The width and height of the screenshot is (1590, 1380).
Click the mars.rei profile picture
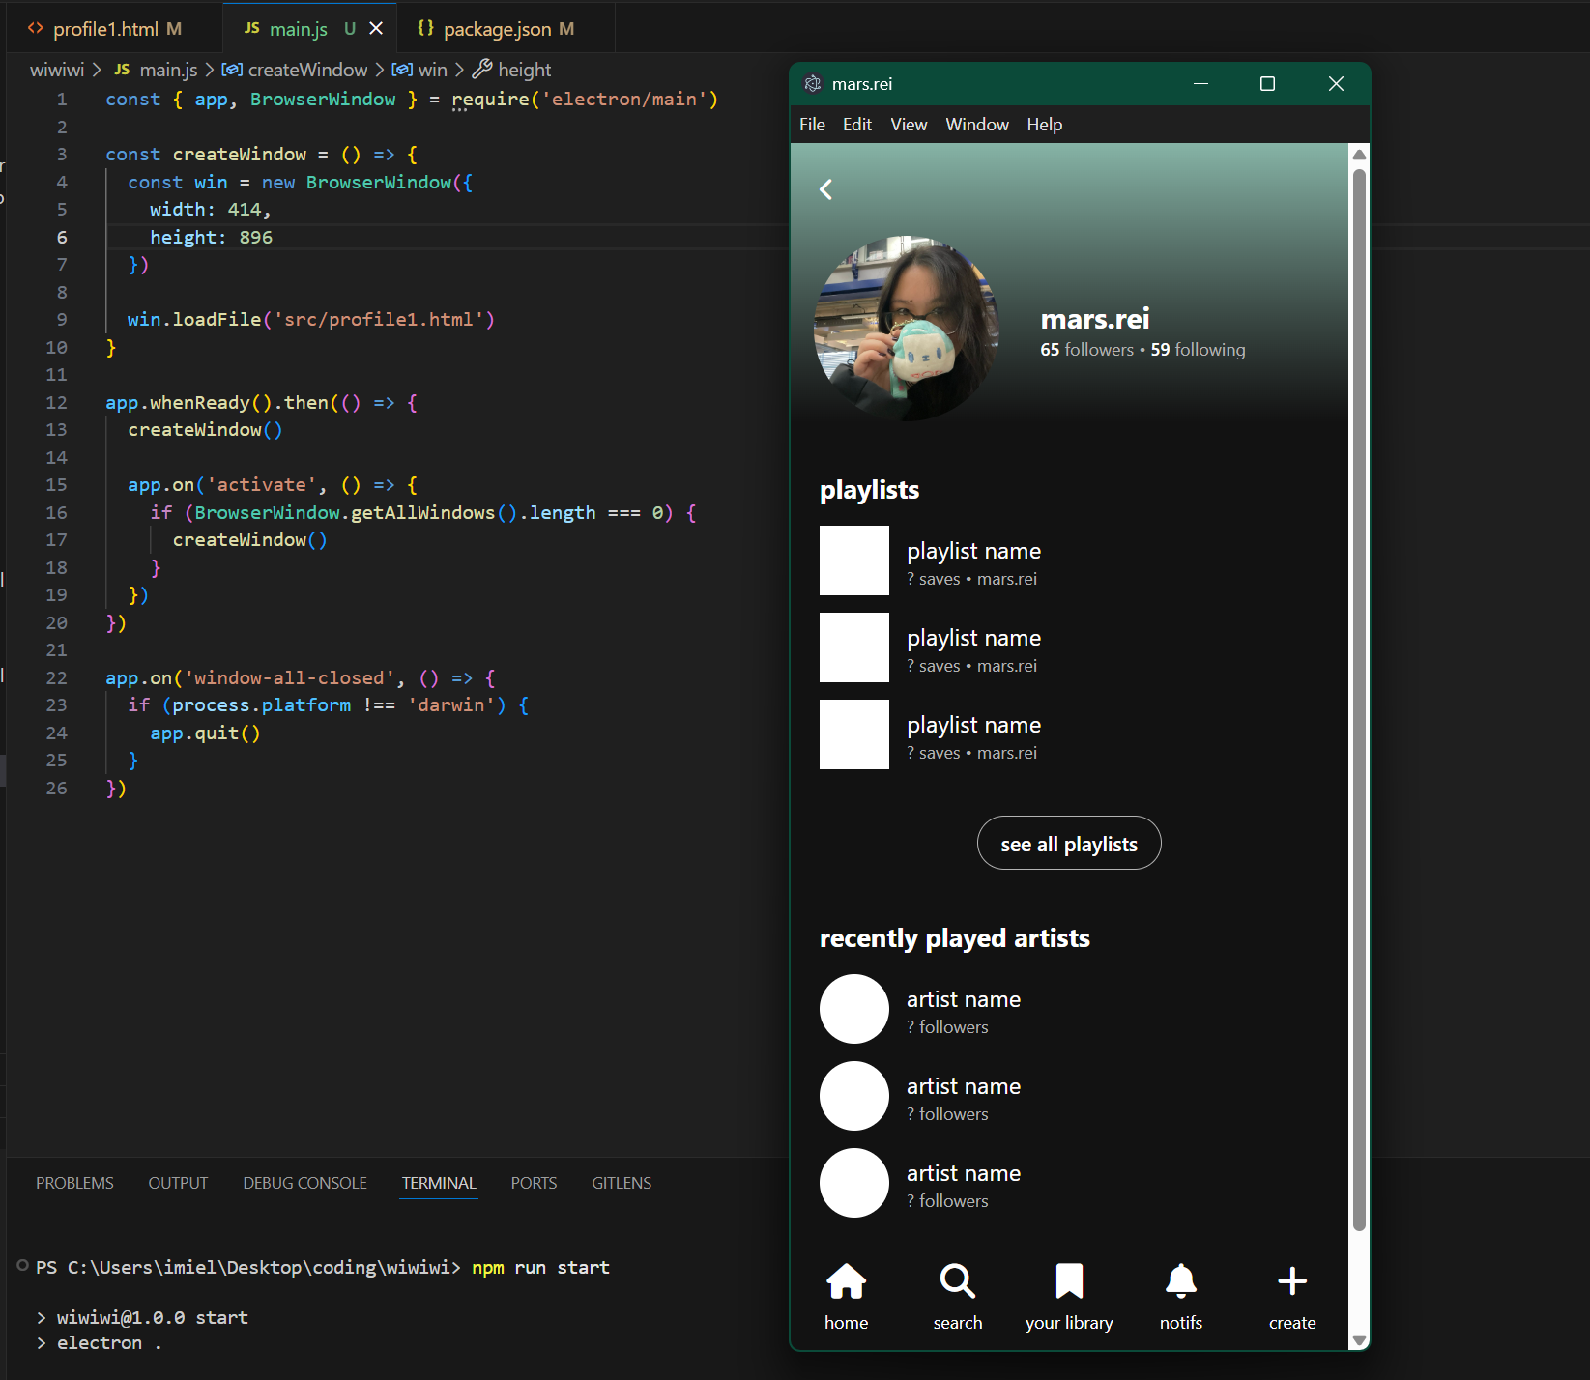[x=907, y=329]
